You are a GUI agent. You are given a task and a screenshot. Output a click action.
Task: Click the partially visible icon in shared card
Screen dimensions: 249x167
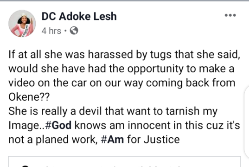click(x=25, y=166)
